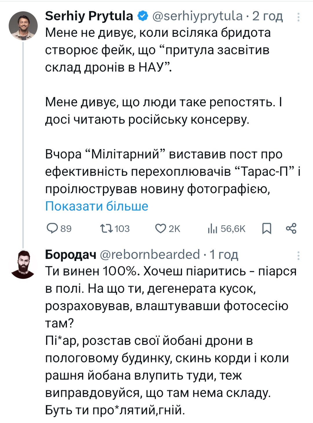
Task: Click the Serhiy Prytula display name
Action: click(x=89, y=16)
